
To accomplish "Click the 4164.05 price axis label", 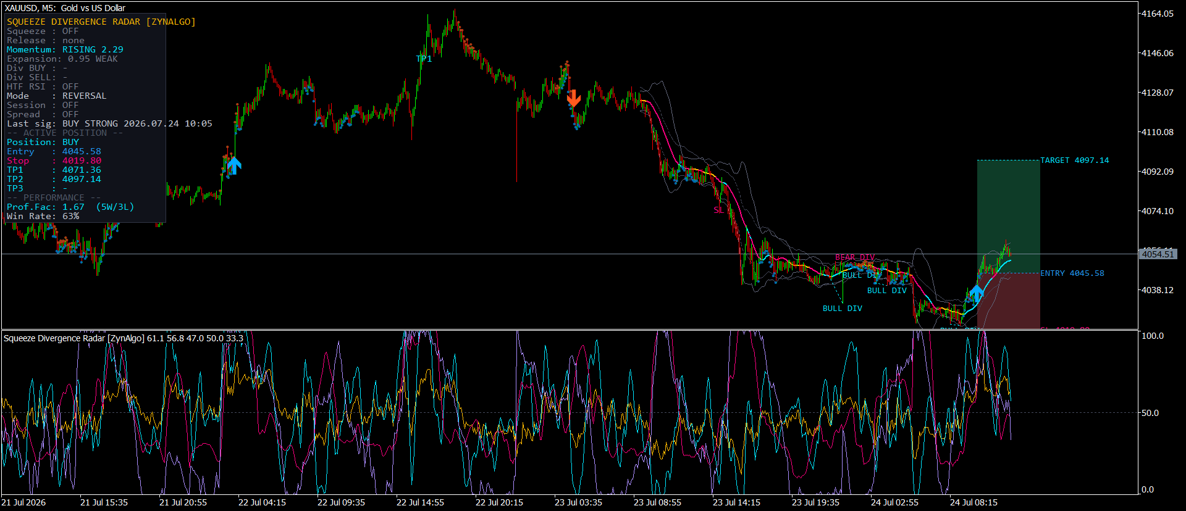I will click(x=1157, y=14).
